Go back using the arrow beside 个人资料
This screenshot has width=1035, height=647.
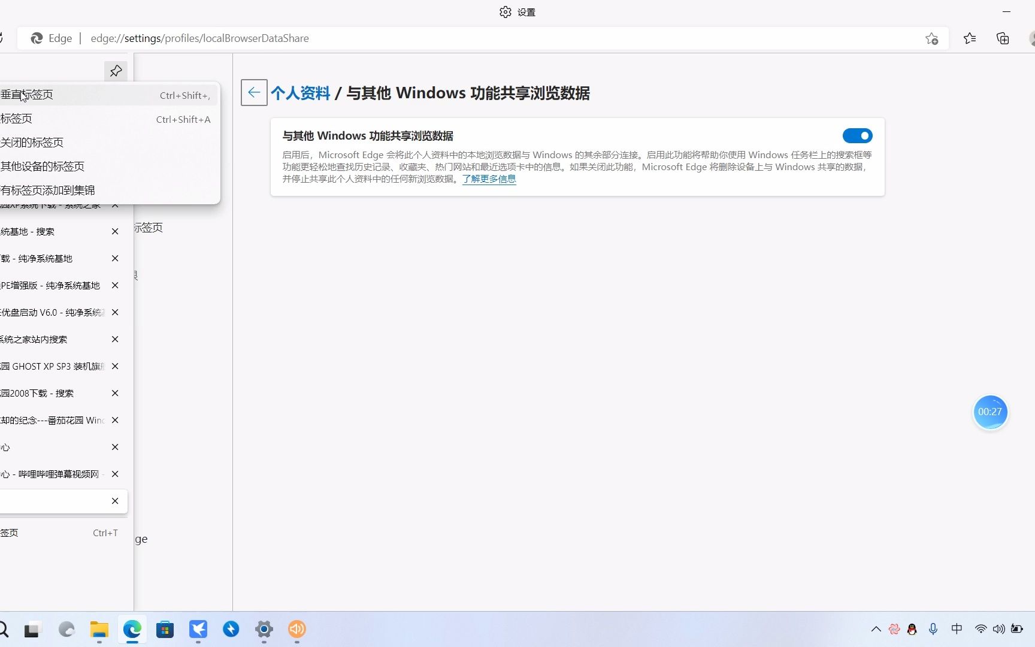(254, 93)
